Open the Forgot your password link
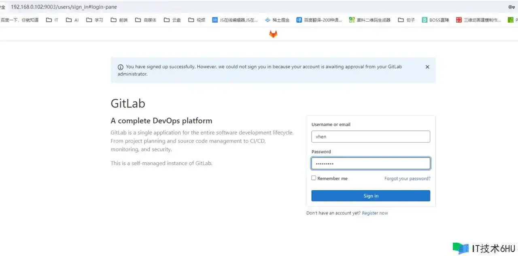The height and width of the screenshot is (256, 518). [x=408, y=178]
